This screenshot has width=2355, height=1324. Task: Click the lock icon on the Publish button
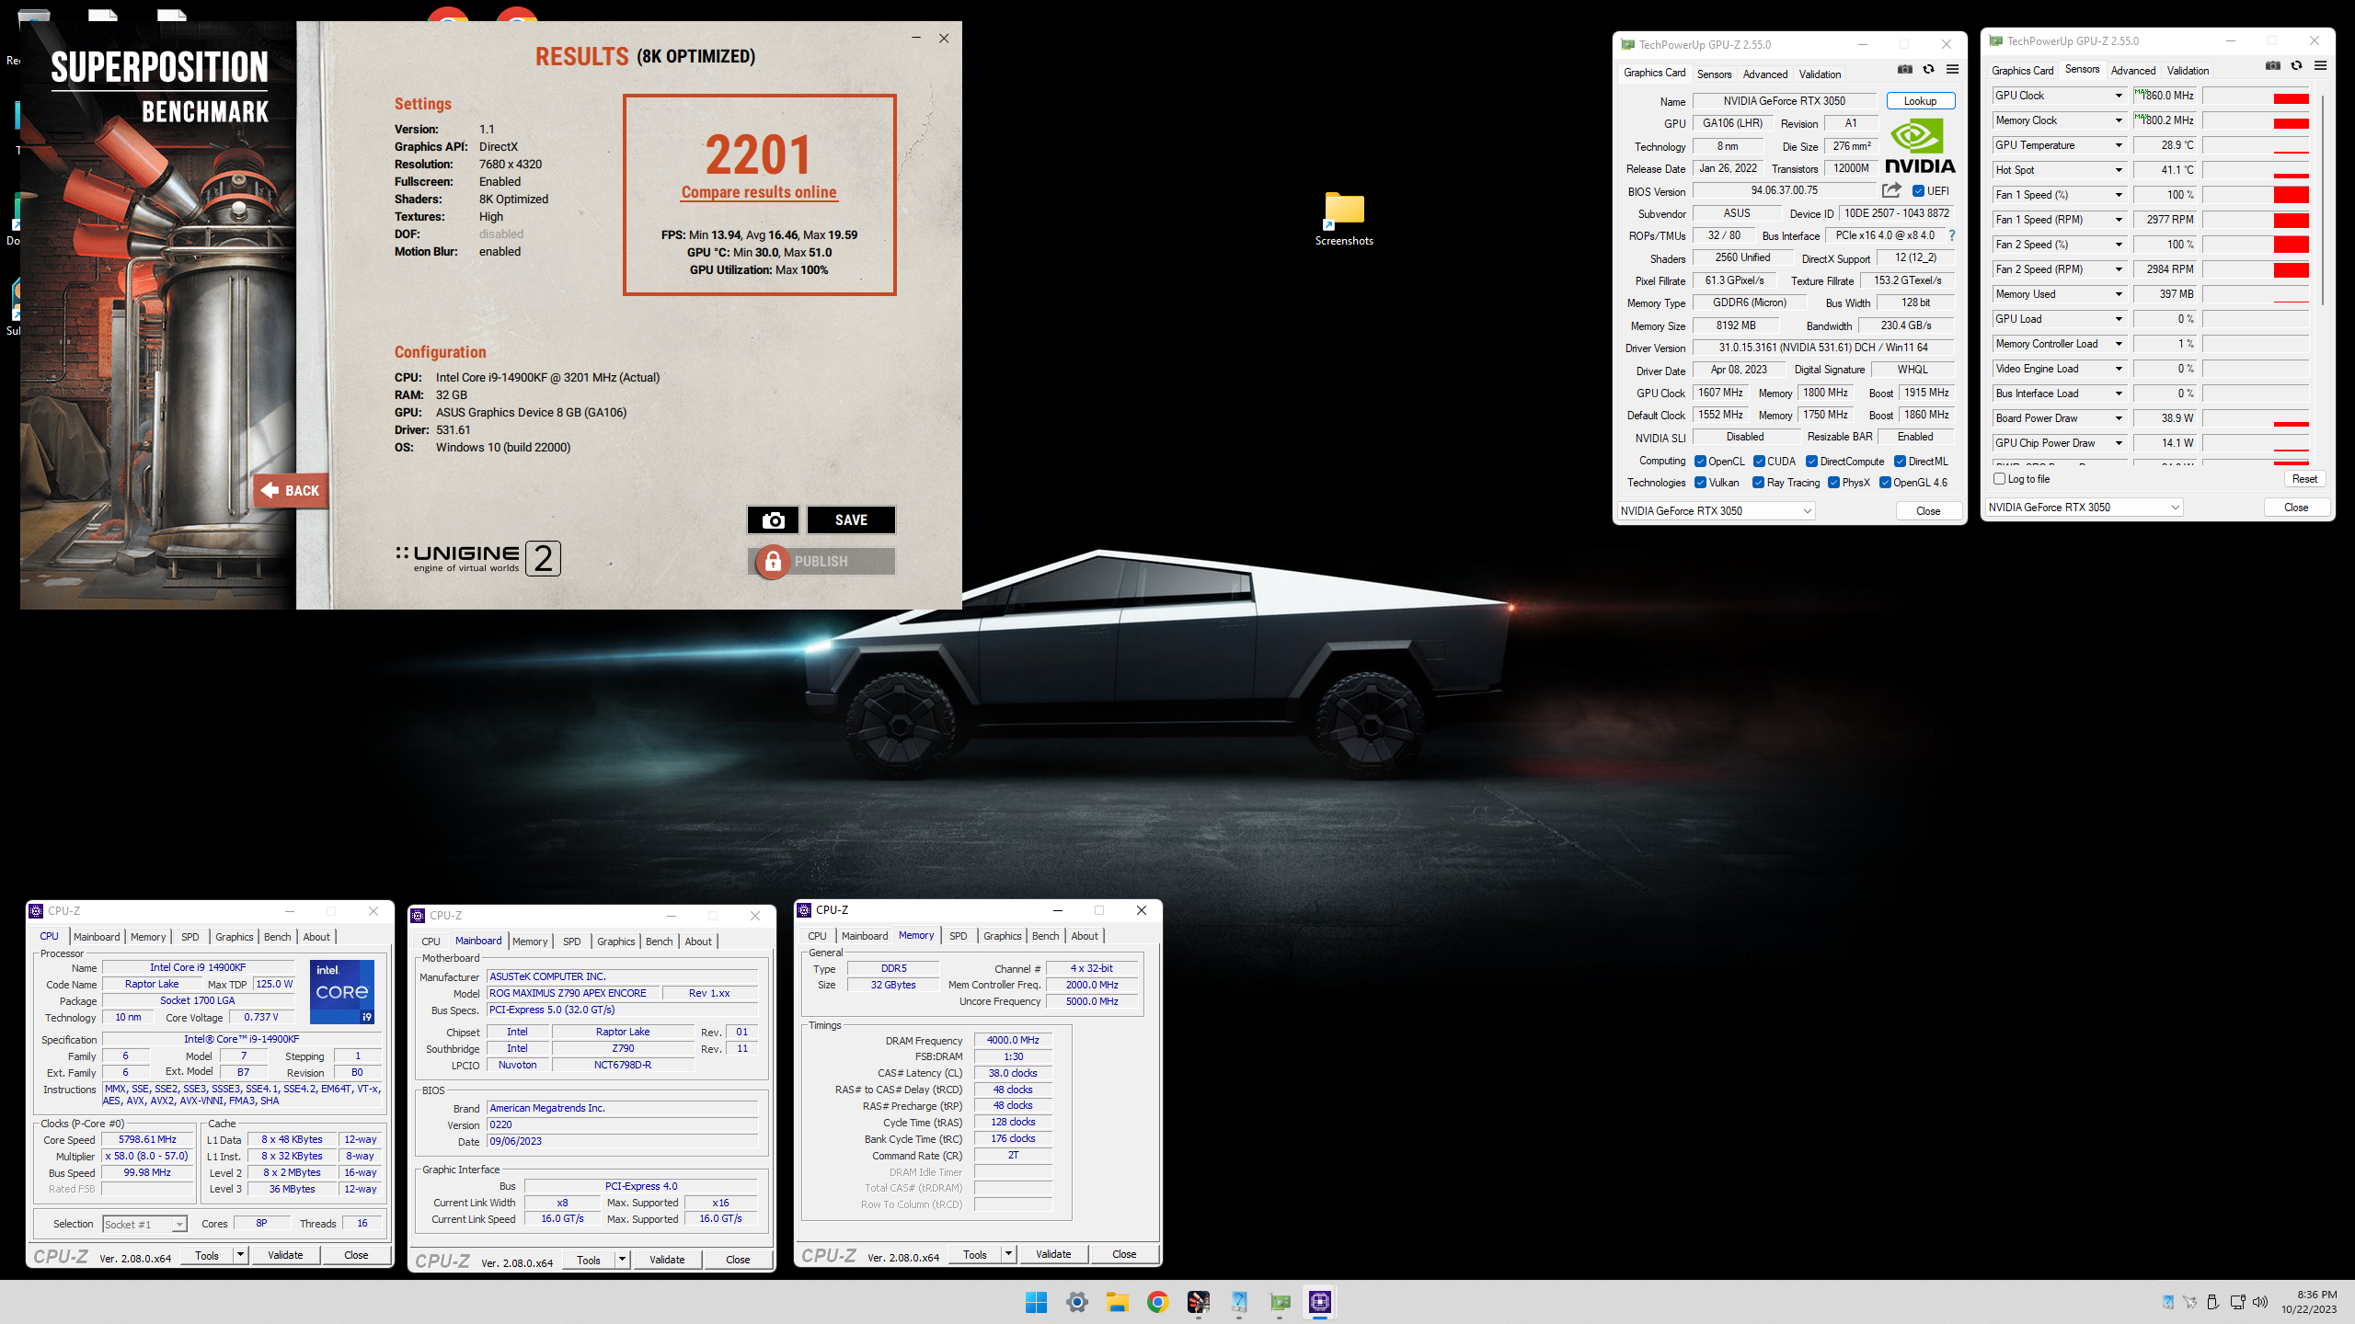click(x=773, y=561)
